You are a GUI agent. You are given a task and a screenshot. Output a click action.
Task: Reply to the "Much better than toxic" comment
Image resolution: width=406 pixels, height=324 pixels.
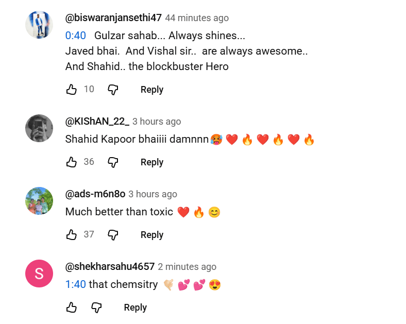[151, 235]
